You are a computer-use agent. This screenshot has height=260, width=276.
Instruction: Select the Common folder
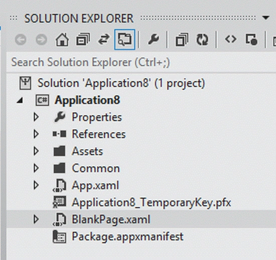pyautogui.click(x=96, y=168)
